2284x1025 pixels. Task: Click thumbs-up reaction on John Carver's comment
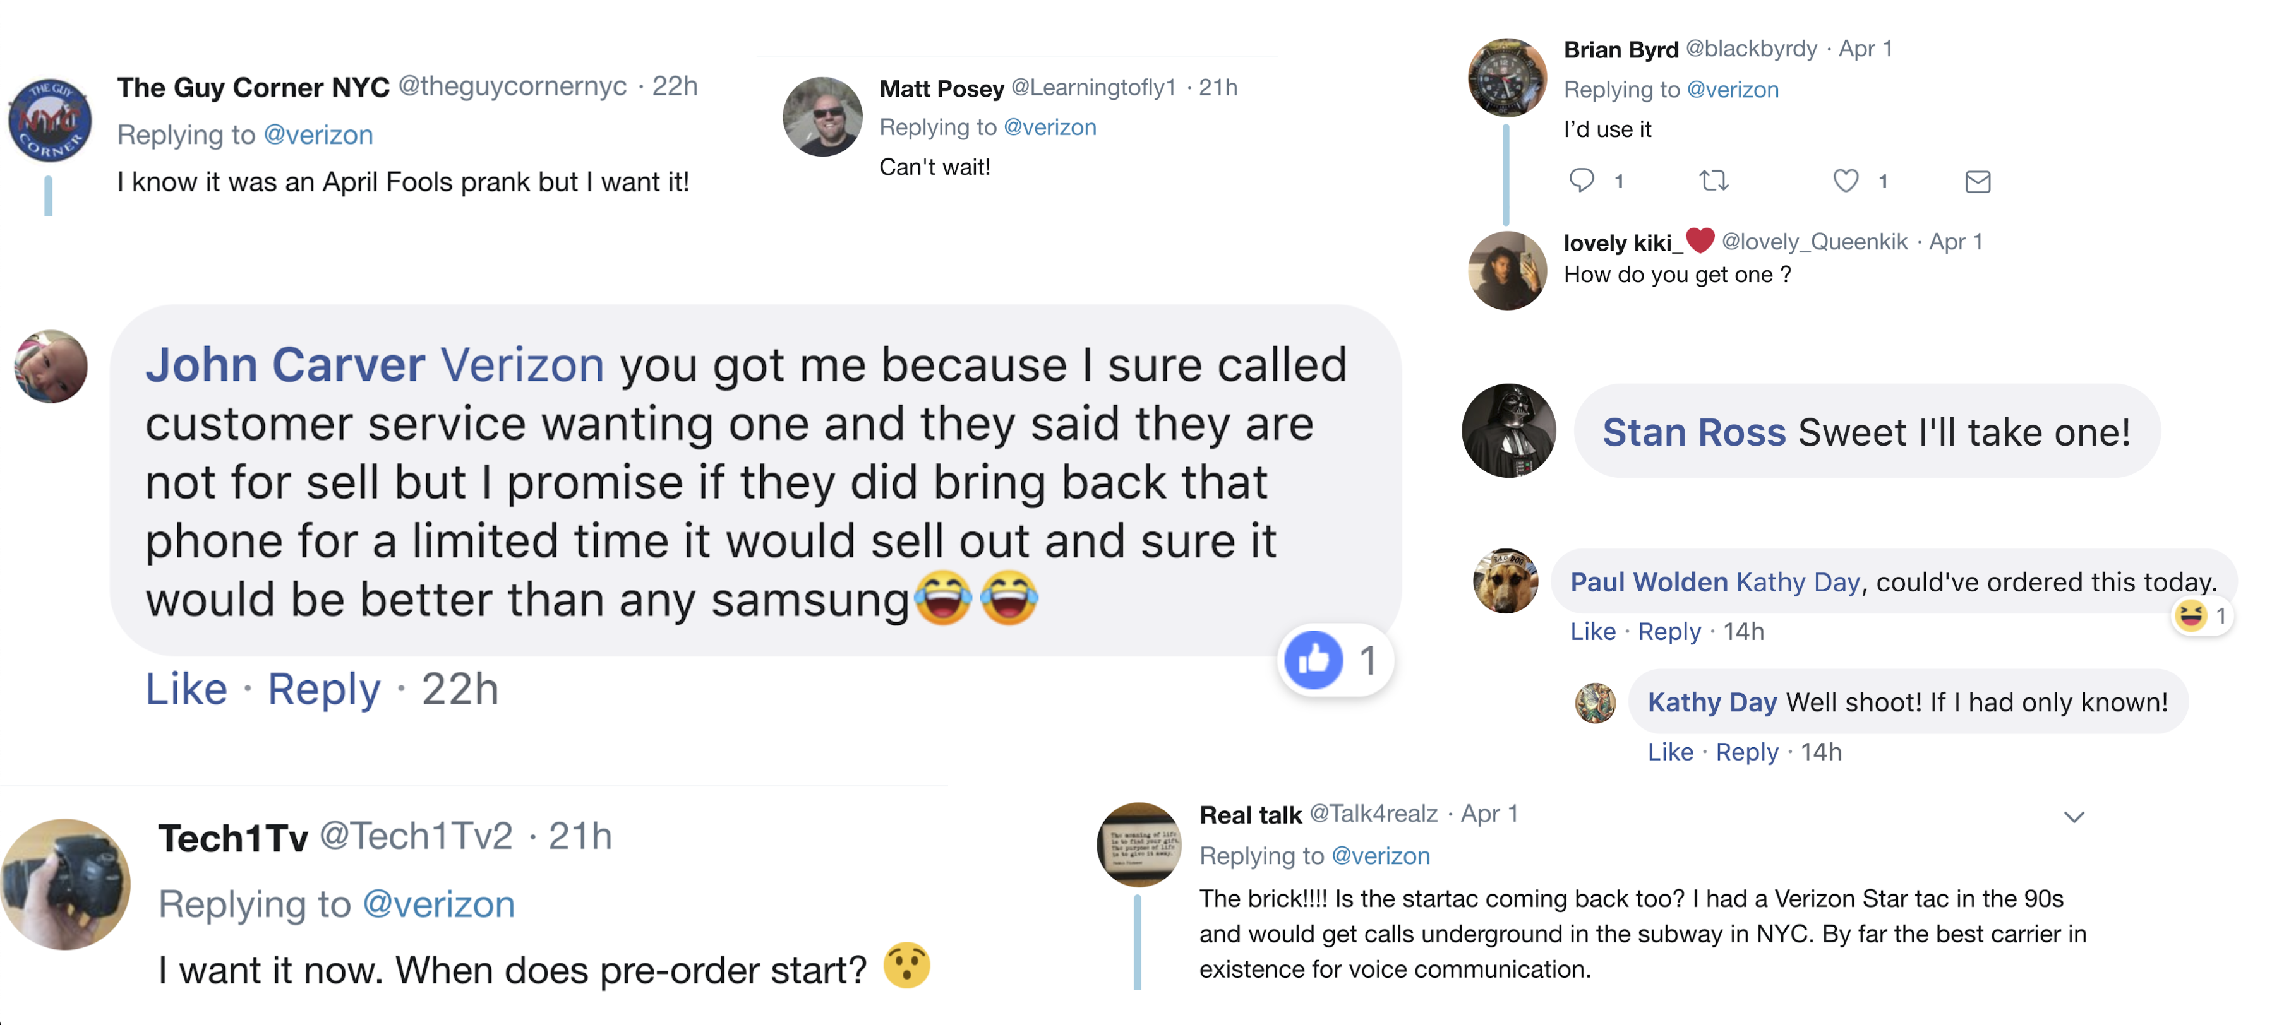coord(1314,660)
